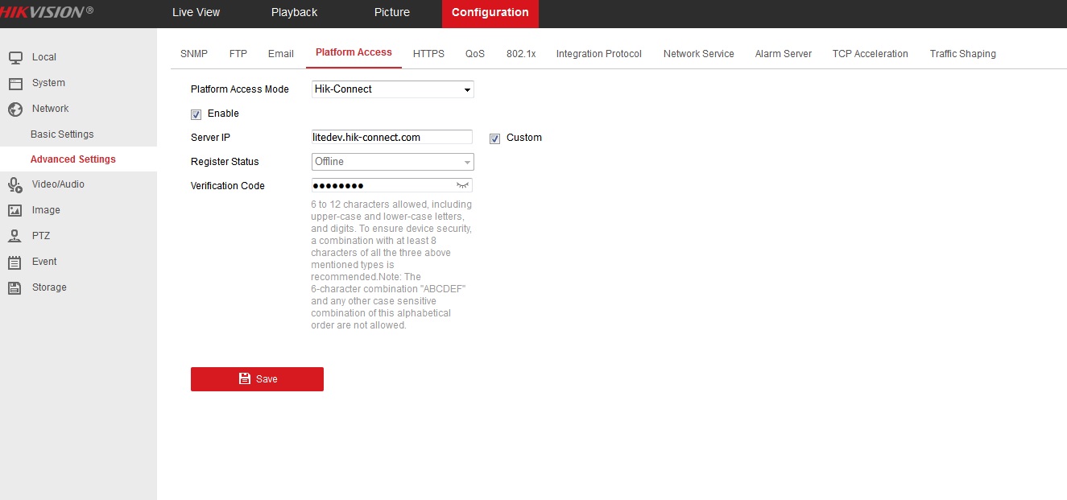This screenshot has width=1067, height=500.
Task: Open the Integration Protocol tab
Action: 598,54
